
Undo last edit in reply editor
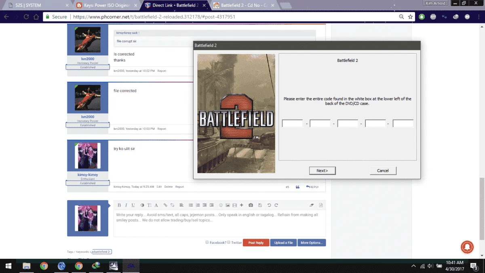point(269,205)
